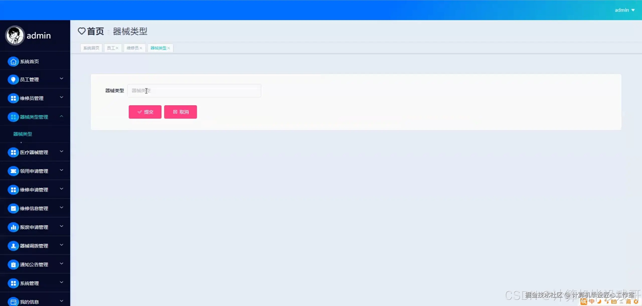This screenshot has height=306, width=642.
Task: Select 器械类型 submenu item in sidebar
Action: coord(23,134)
